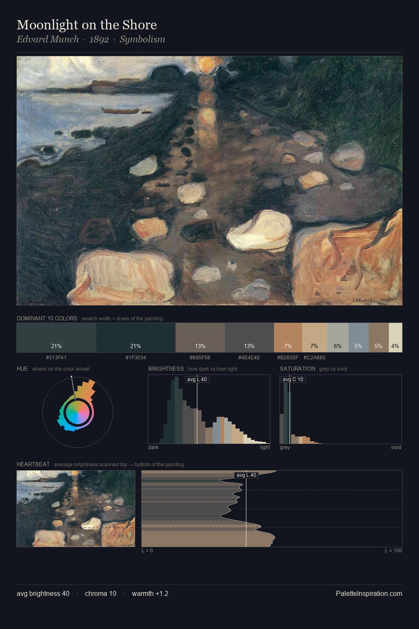Viewport: 419px width, 629px height.
Task: Choose the #C2A885 tan swatch
Action: 315,338
